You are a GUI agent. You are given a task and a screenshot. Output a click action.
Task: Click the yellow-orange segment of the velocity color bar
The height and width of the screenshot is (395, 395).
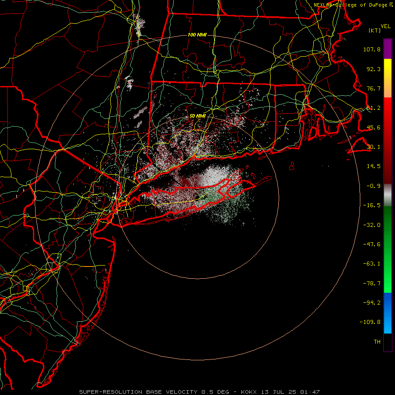pos(388,78)
